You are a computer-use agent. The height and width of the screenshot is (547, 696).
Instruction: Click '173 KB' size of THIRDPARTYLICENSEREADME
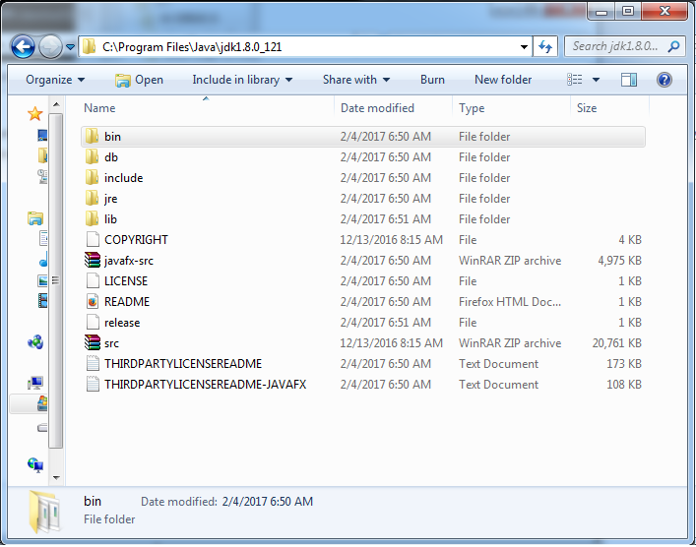click(x=624, y=364)
